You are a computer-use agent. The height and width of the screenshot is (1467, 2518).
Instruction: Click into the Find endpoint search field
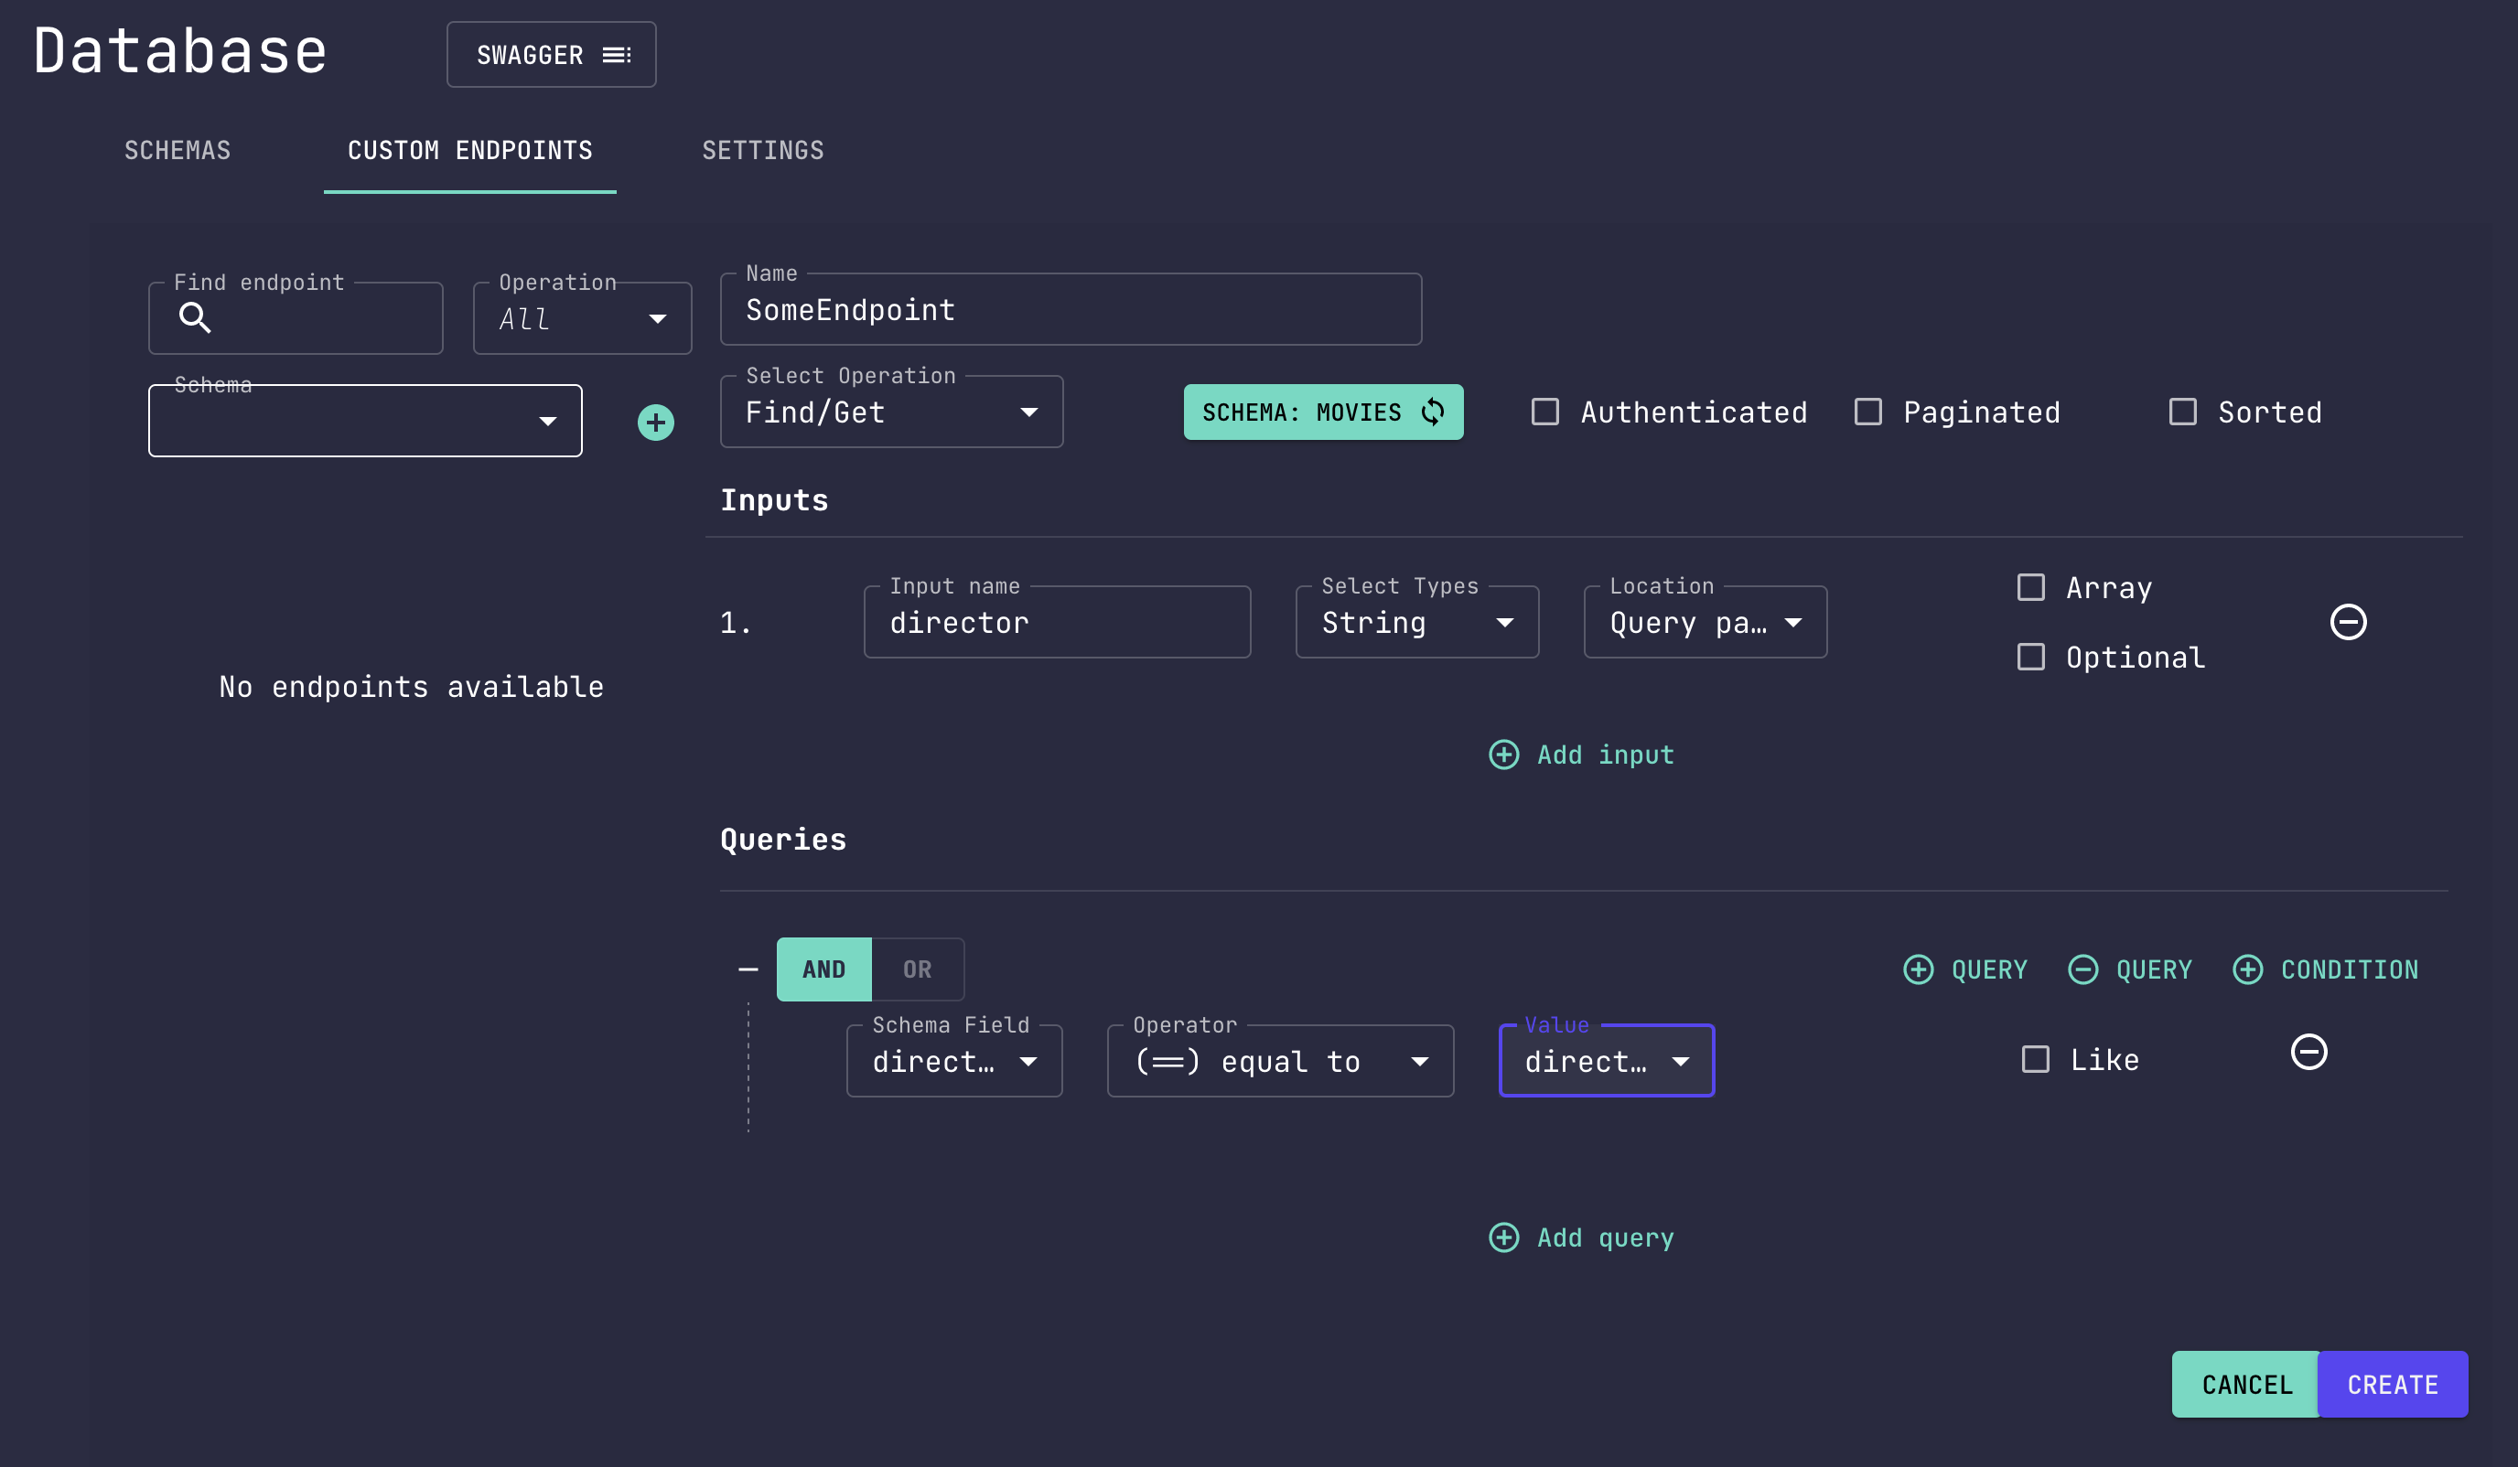(296, 318)
